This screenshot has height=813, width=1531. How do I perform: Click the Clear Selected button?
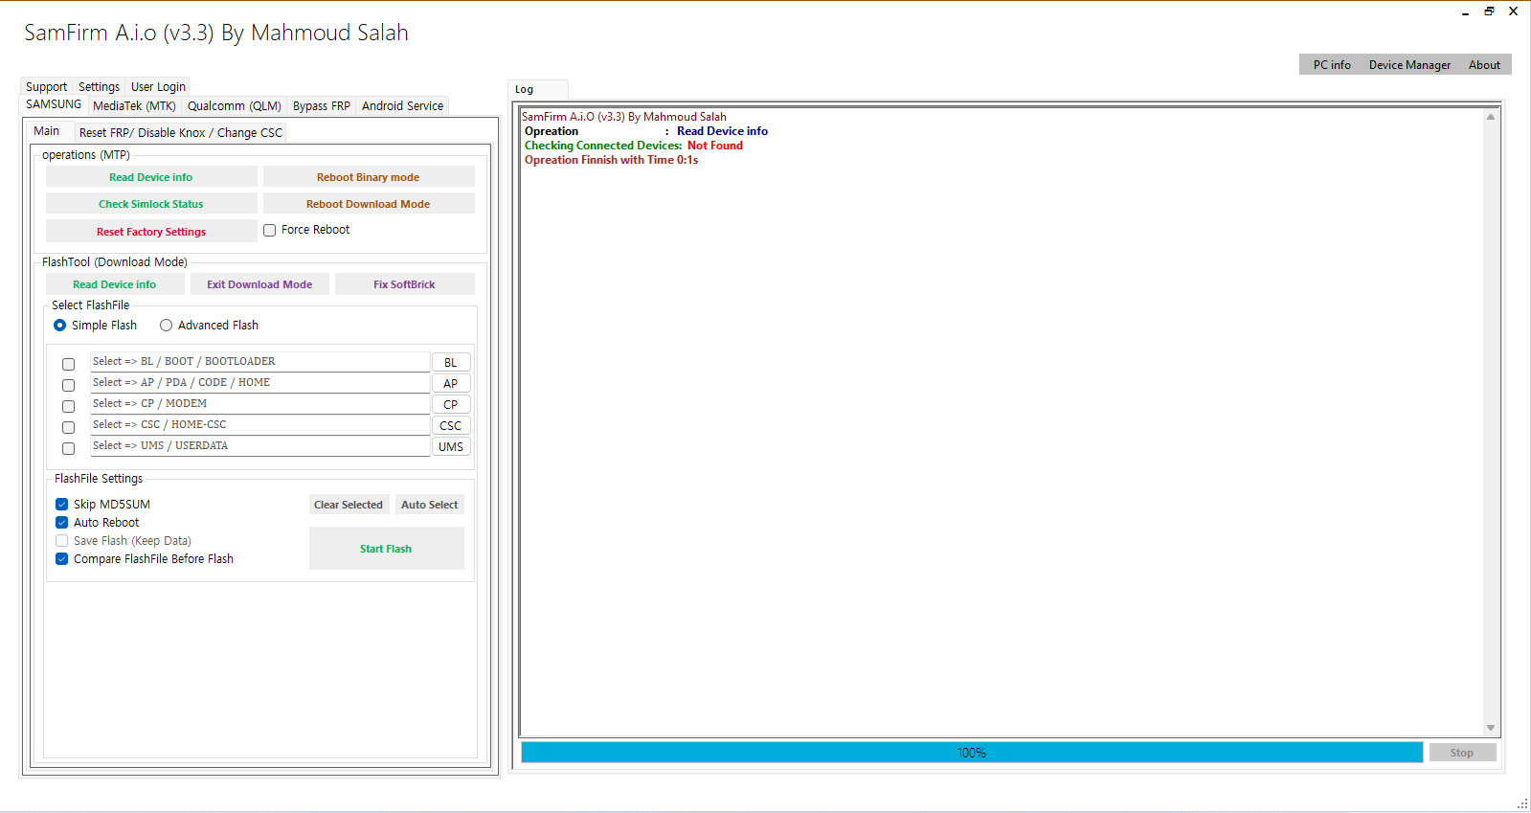coord(349,505)
